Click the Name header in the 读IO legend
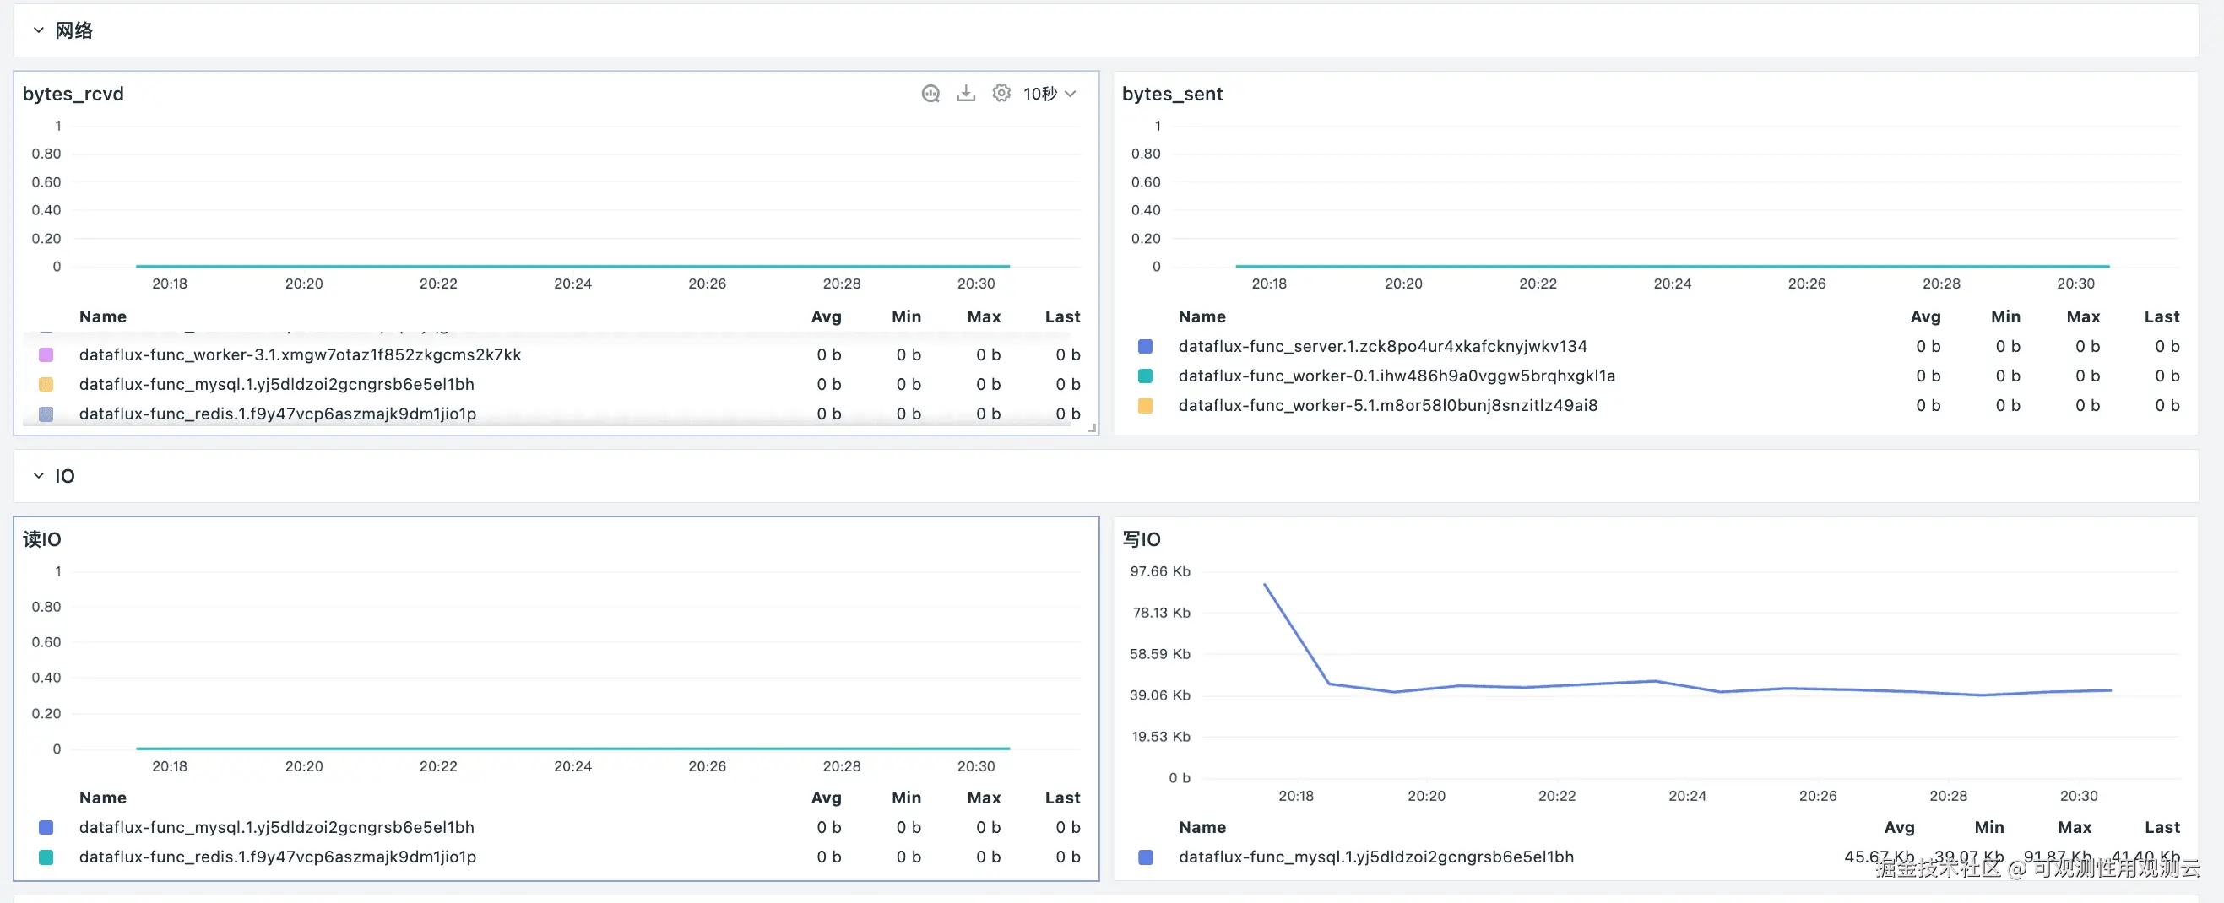The height and width of the screenshot is (903, 2224). coord(103,798)
